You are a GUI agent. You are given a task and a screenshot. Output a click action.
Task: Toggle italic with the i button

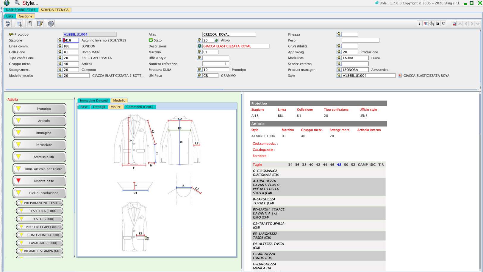tap(420, 24)
